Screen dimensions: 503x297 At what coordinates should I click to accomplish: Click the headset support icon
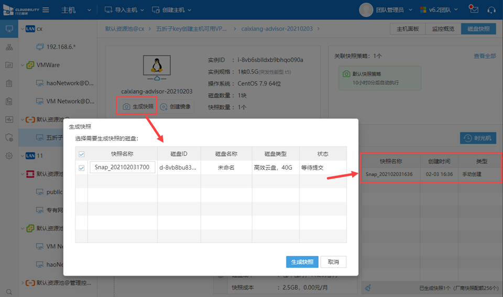click(491, 10)
